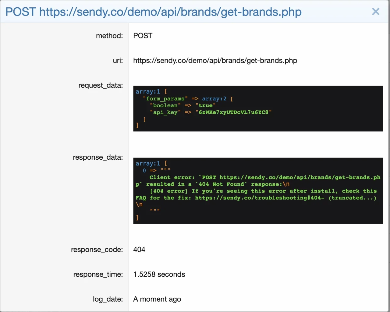
Task: Click the "form_params" key in request data
Action: coord(165,99)
